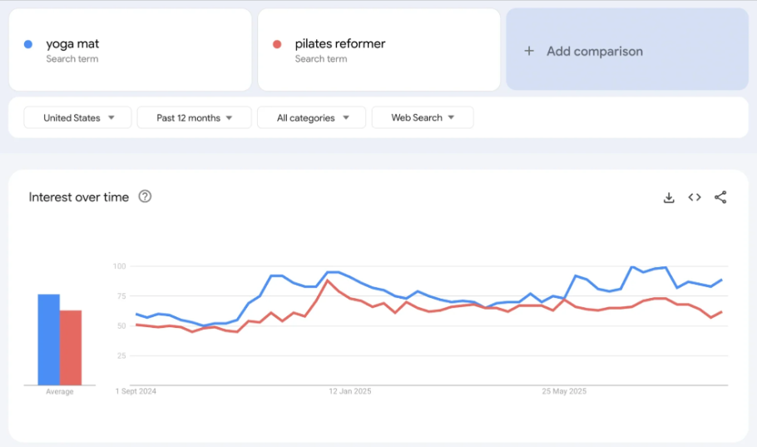Click the 25 May 2025 axis label
The height and width of the screenshot is (447, 757).
(564, 390)
